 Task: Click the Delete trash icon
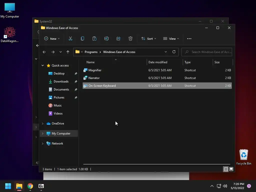pos(130,39)
